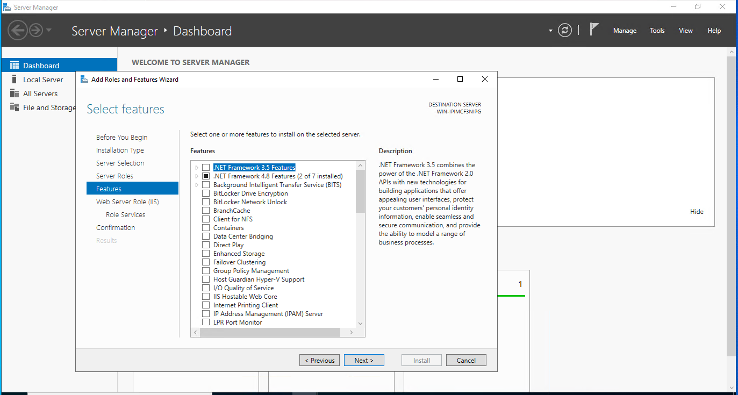Select IP Address Management (IPAM) Server label

268,314
